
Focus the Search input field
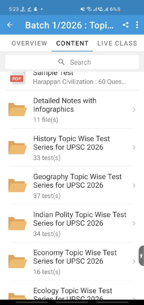point(72,62)
